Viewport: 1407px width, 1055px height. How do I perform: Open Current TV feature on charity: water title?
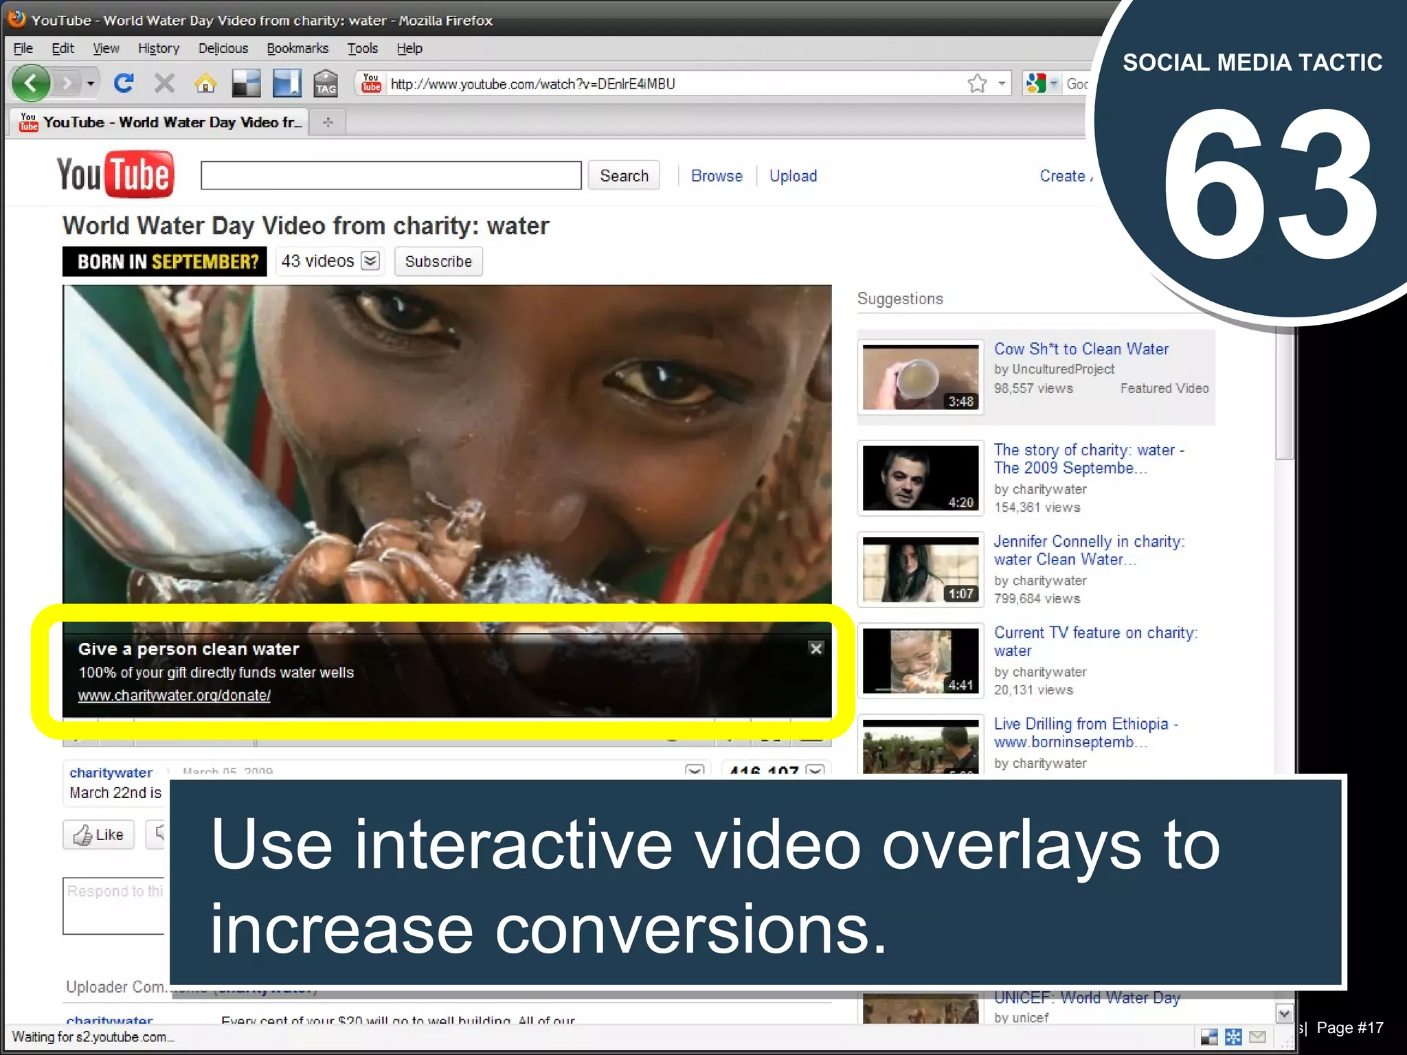click(x=1095, y=642)
